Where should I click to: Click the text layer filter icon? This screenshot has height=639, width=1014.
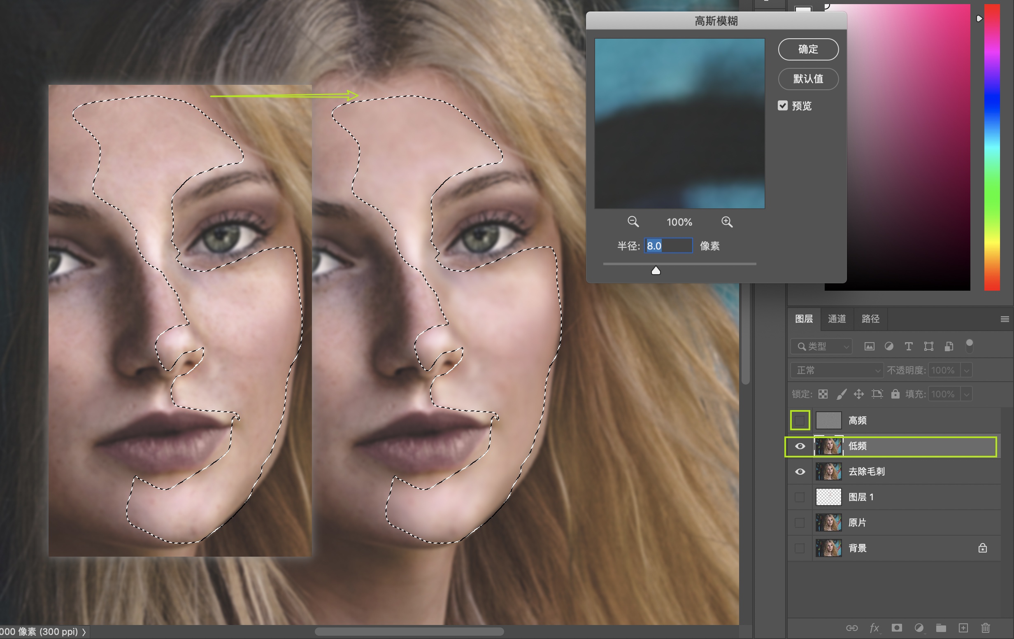(x=908, y=346)
